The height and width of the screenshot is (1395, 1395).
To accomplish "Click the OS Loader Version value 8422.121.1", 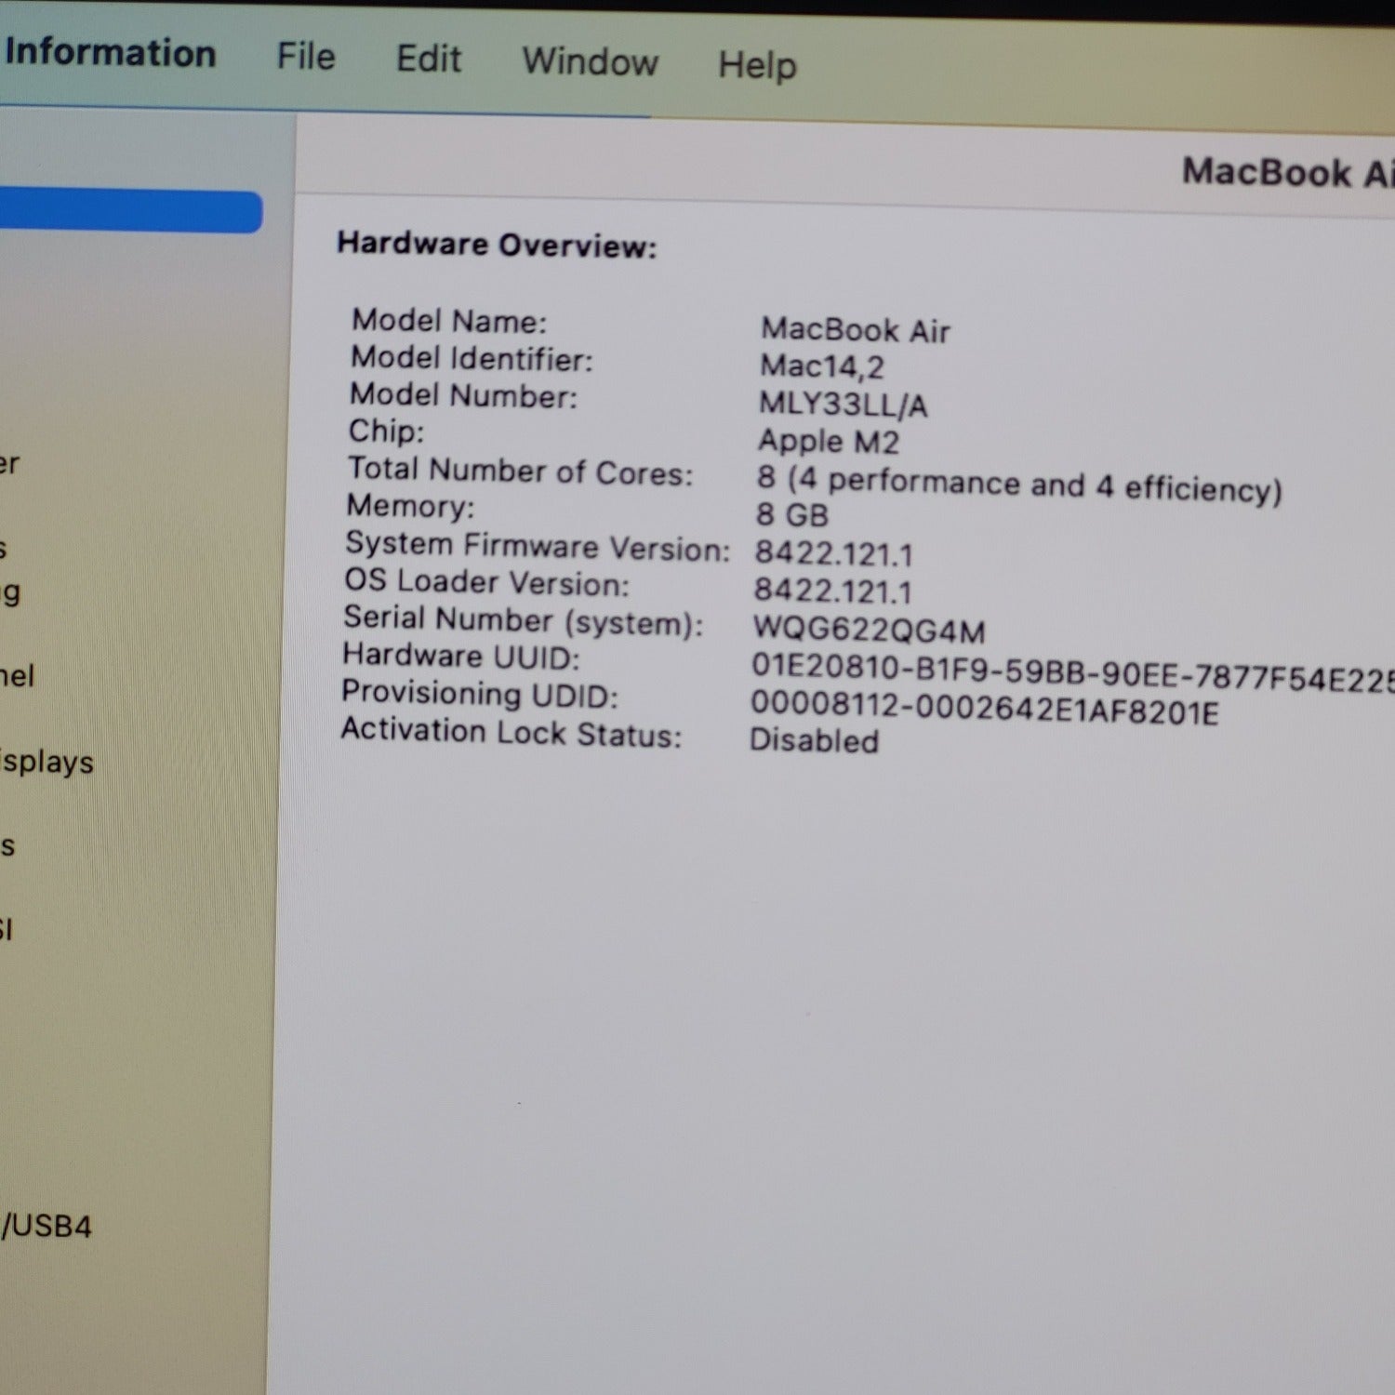I will pos(832,591).
